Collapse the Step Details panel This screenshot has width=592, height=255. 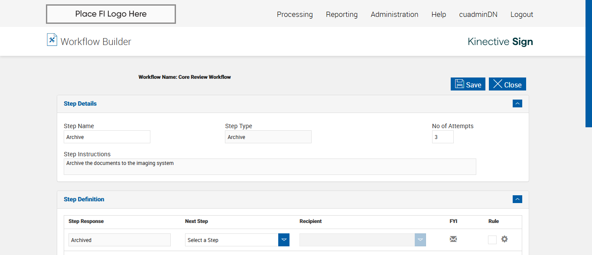(x=517, y=103)
